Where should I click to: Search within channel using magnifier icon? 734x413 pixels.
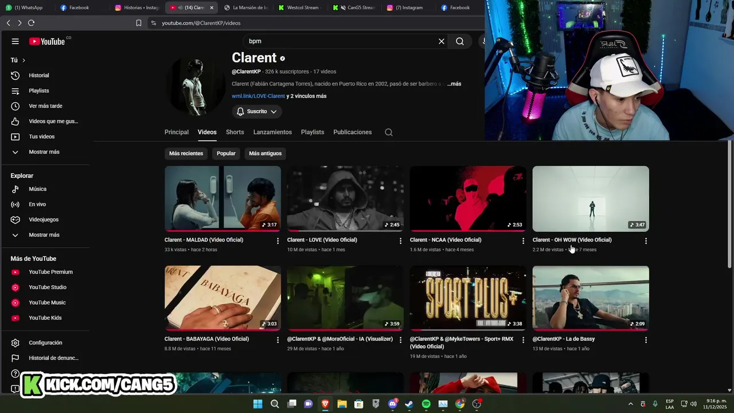pyautogui.click(x=389, y=133)
